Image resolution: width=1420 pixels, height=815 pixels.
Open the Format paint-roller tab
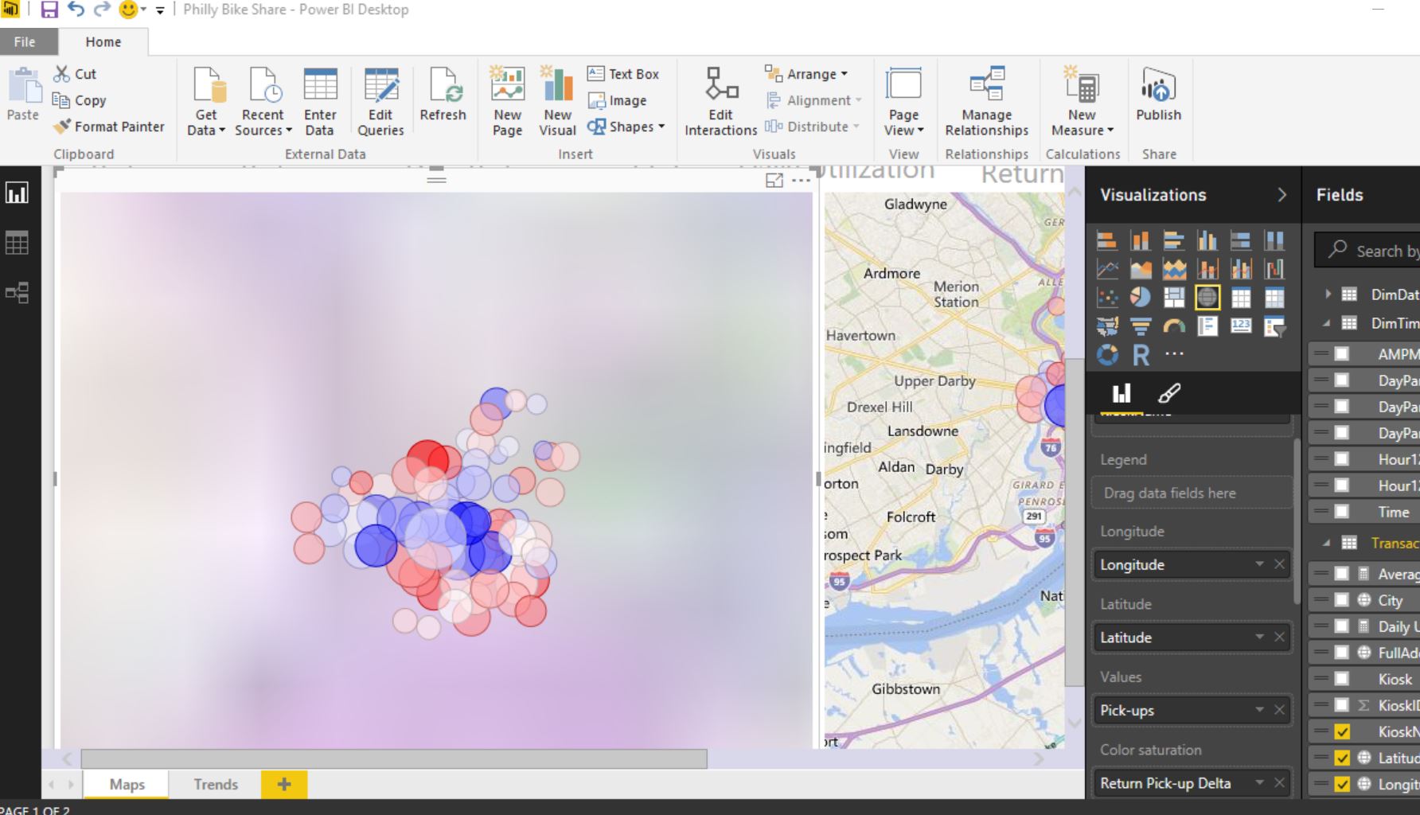1169,392
